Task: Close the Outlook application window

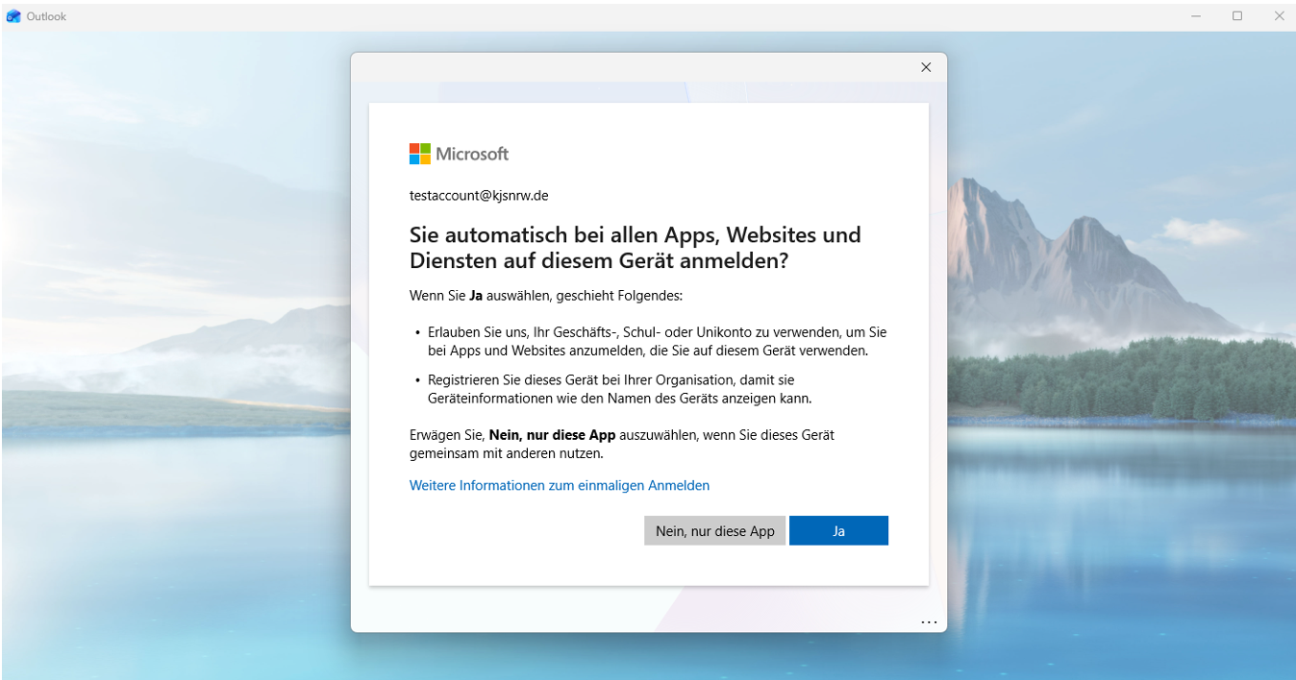Action: click(1279, 15)
